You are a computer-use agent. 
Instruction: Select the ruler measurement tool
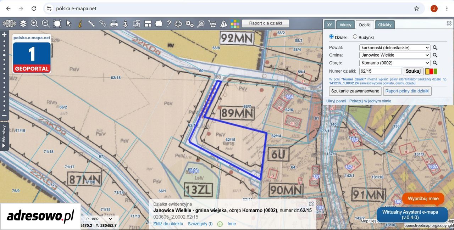[x=91, y=24]
